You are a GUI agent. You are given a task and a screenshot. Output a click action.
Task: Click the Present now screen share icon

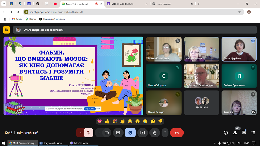pos(142,133)
